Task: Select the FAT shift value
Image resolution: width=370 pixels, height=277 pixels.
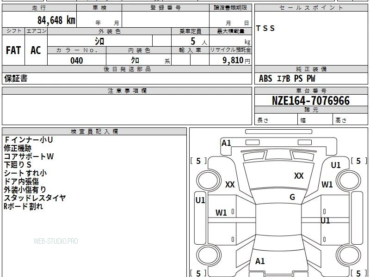Action: tap(13, 50)
